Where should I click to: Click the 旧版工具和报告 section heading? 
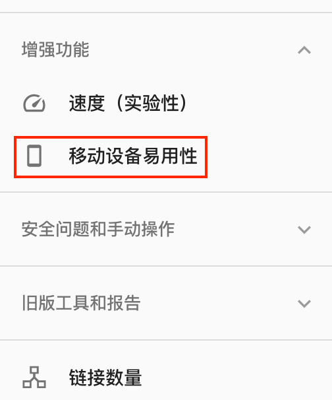click(81, 303)
